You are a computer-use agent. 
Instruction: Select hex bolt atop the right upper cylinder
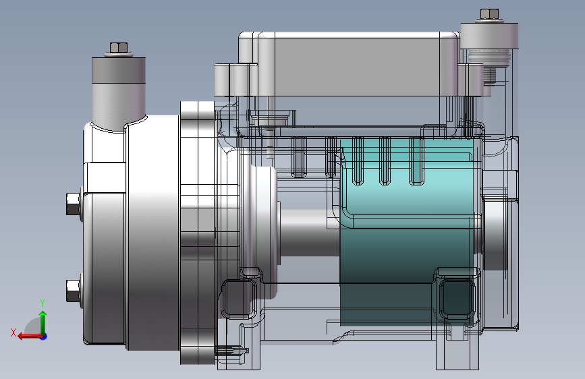click(489, 14)
